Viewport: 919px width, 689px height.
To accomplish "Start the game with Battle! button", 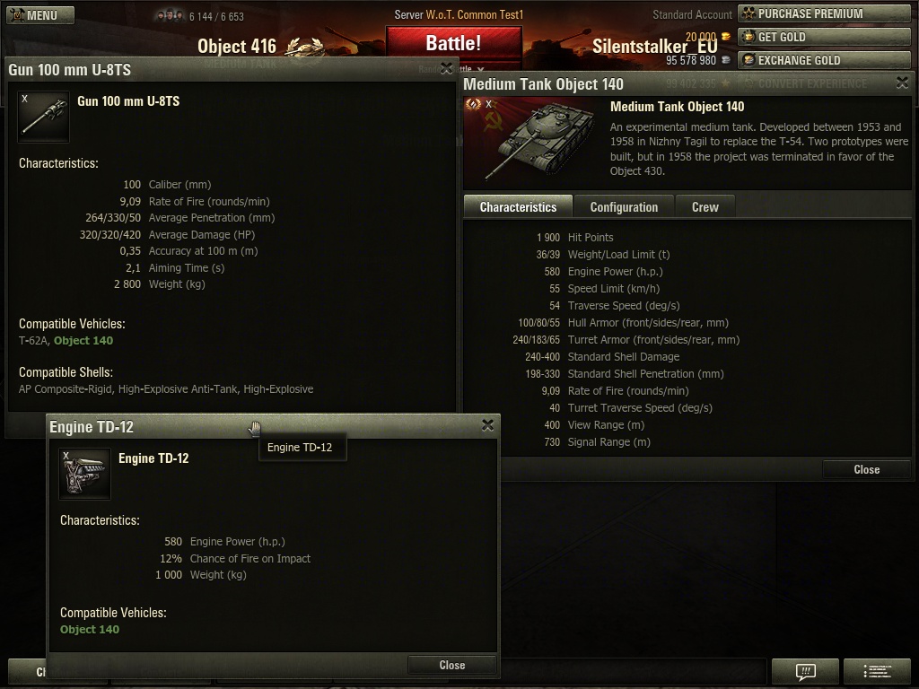I will click(x=453, y=43).
